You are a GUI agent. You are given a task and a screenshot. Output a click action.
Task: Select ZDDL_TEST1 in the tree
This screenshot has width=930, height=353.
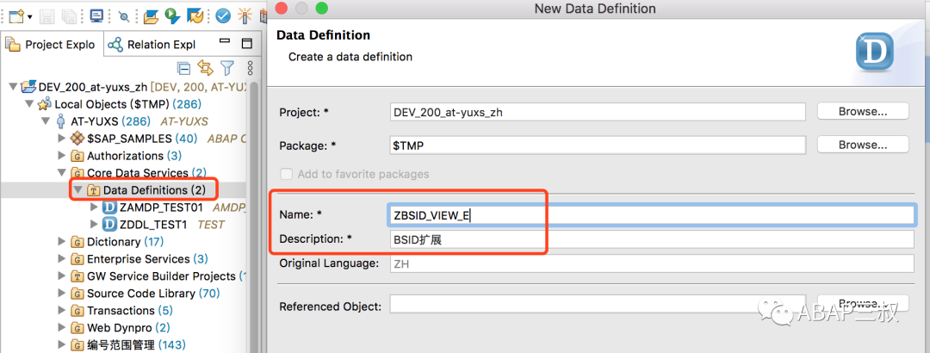154,224
